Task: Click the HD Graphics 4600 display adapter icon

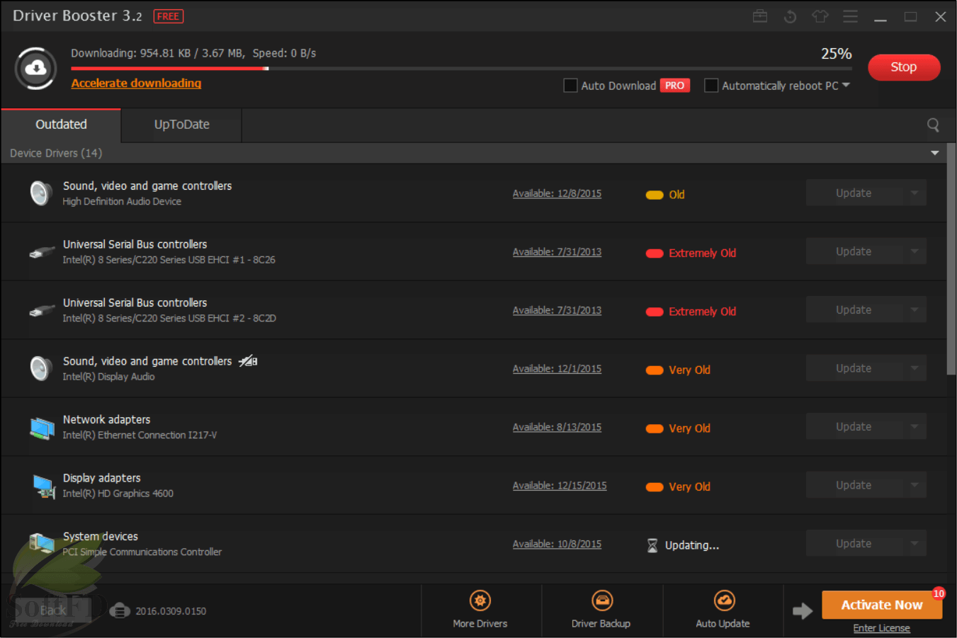Action: tap(44, 486)
